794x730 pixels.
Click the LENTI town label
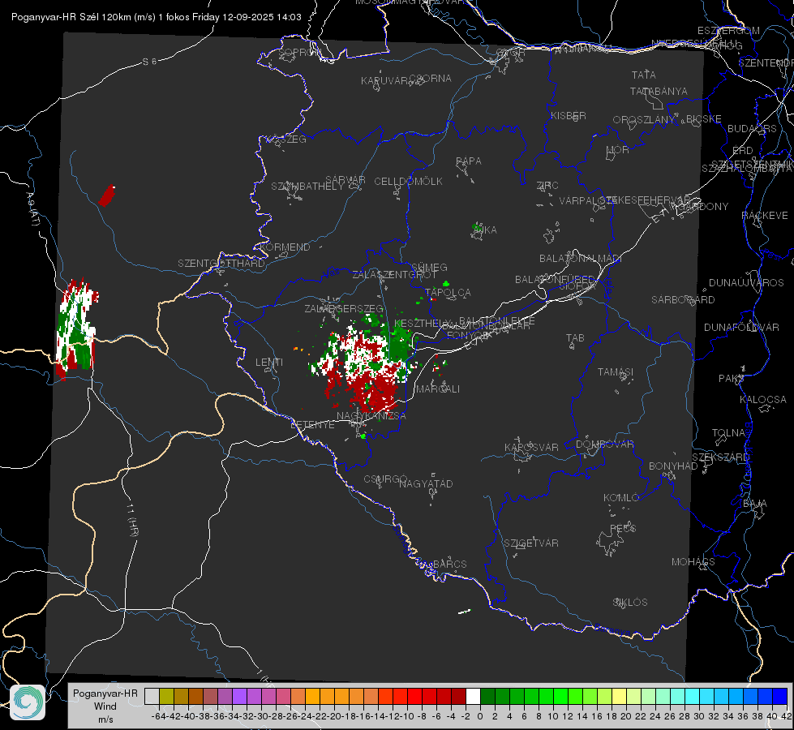(x=269, y=363)
